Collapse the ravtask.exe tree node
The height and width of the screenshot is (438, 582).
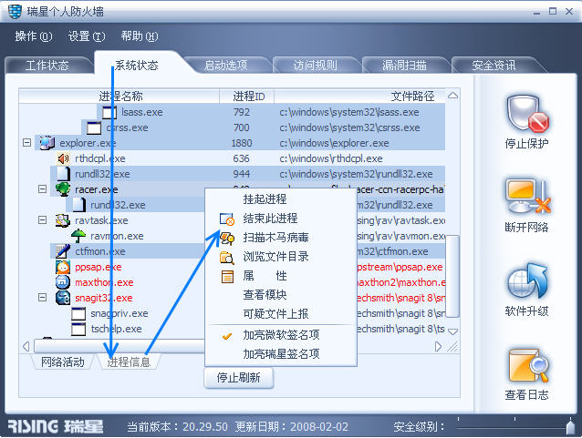click(42, 220)
